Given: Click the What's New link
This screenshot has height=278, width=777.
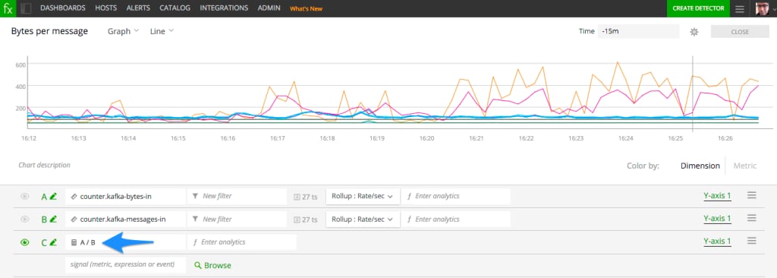Looking at the screenshot, I should click(x=307, y=9).
